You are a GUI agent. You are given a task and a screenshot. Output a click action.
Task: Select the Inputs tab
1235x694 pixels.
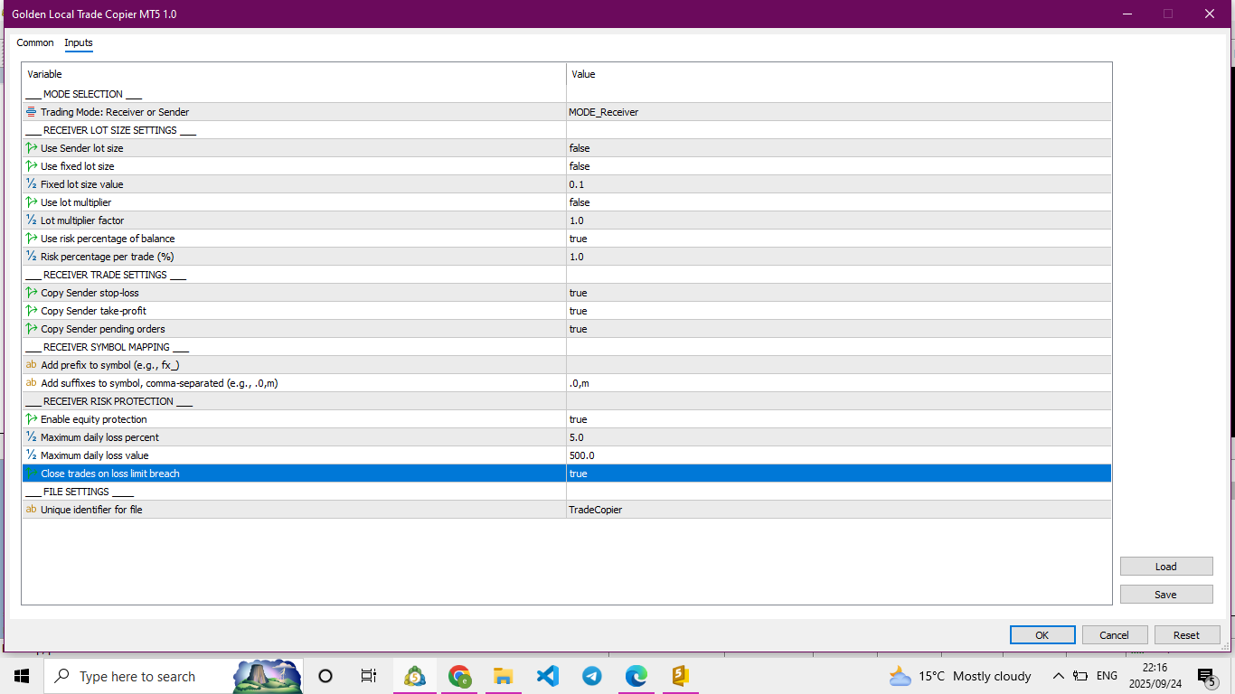pos(79,42)
